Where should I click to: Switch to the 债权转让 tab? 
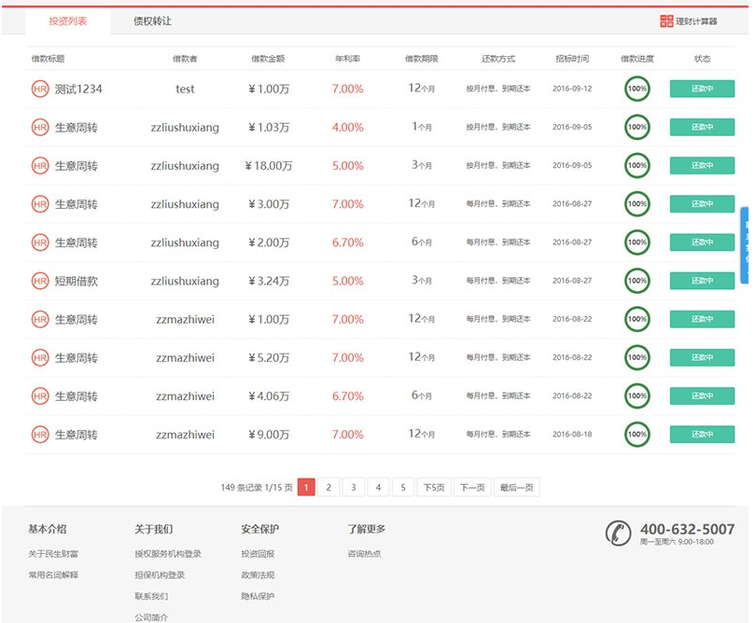[x=152, y=21]
